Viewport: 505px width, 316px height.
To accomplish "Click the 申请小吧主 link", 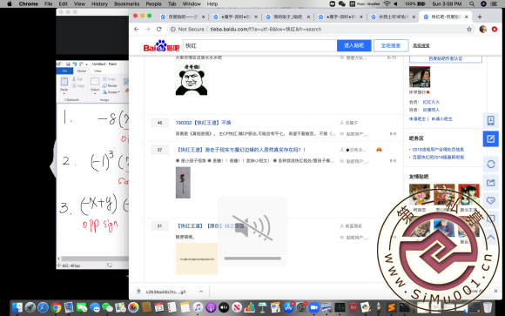I will click(441, 119).
